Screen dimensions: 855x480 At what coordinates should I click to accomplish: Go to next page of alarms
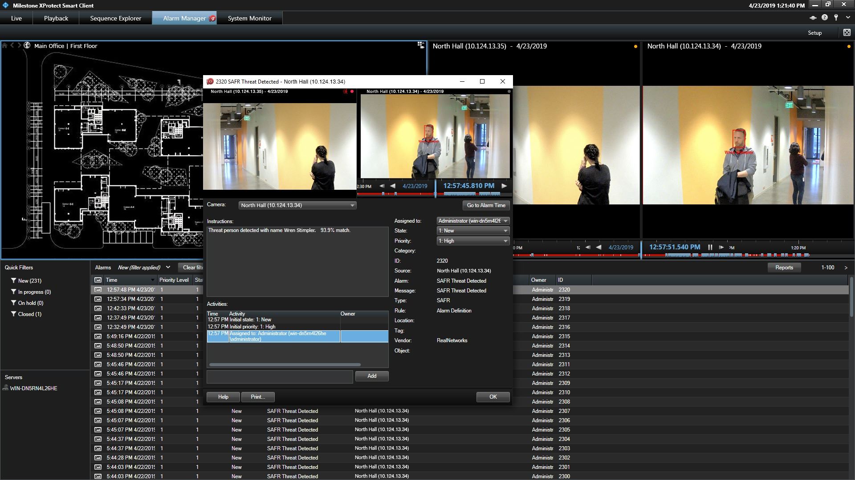[x=846, y=268]
